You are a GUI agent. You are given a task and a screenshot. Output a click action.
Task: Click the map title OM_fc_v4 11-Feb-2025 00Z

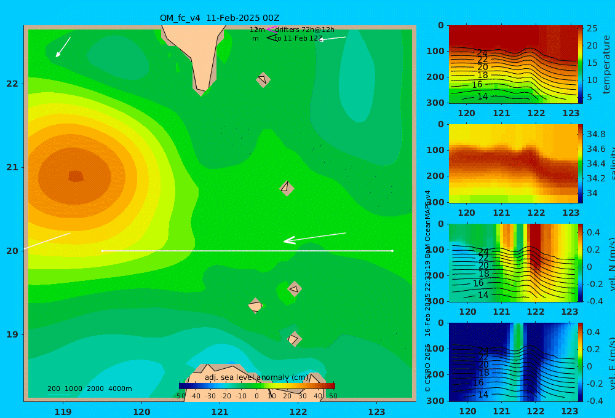[220, 18]
